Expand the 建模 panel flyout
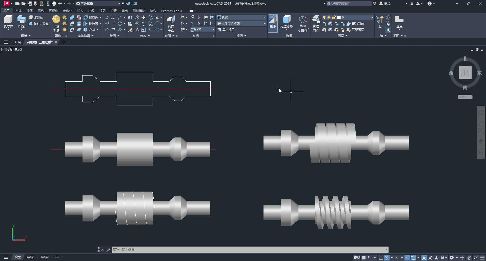486x261 pixels. click(x=26, y=36)
